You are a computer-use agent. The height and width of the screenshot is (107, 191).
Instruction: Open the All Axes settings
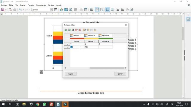pos(132,10)
